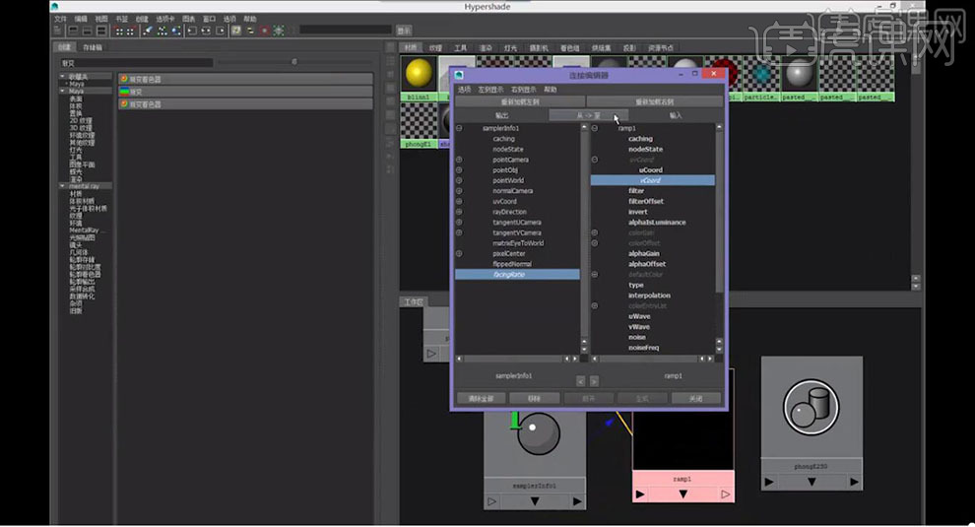This screenshot has width=975, height=527.
Task: Open Left Side Filters menu in Connection Editor
Action: click(490, 90)
